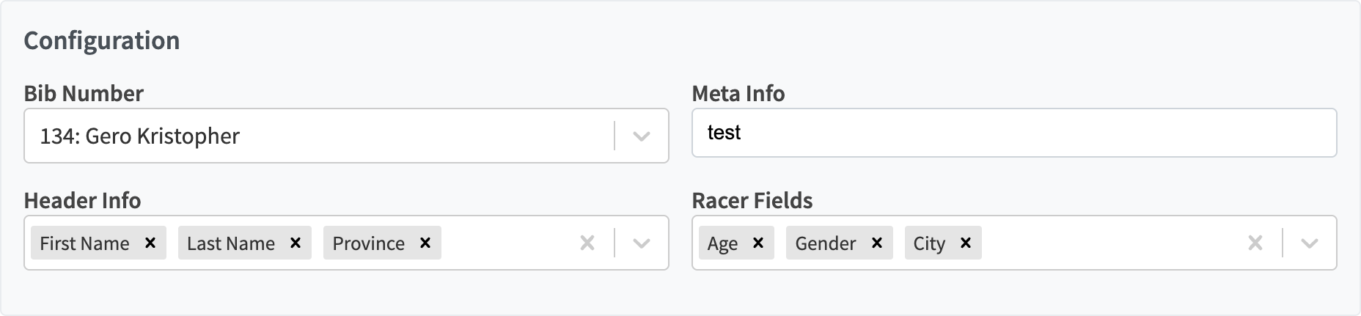Click the Configuration heading
The width and height of the screenshot is (1361, 316).
[102, 40]
